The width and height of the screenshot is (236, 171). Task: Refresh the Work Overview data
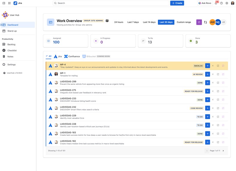(205, 22)
